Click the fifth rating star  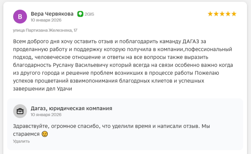click(x=234, y=14)
